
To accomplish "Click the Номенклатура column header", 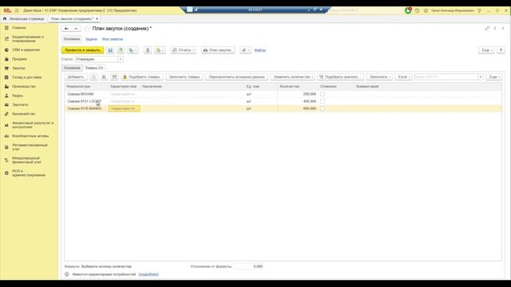I will pyautogui.click(x=86, y=87).
